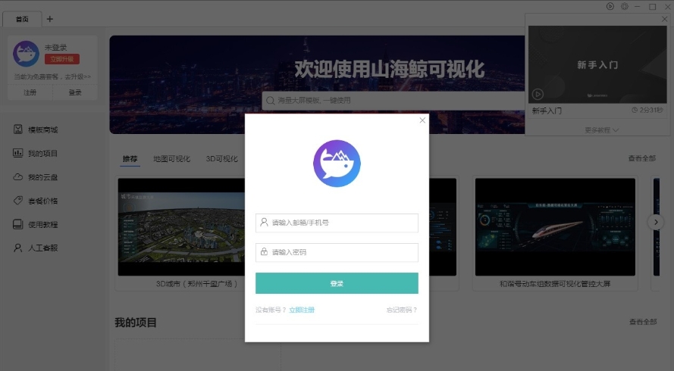
Task: Maximize the application window
Action: pyautogui.click(x=653, y=7)
